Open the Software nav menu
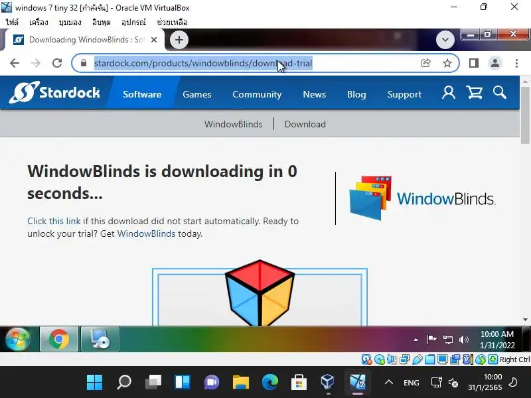This screenshot has height=398, width=531. click(x=142, y=94)
